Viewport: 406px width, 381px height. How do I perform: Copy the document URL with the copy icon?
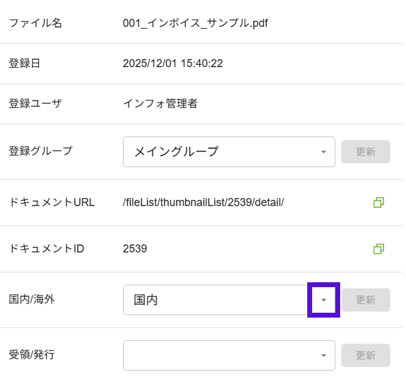click(379, 202)
